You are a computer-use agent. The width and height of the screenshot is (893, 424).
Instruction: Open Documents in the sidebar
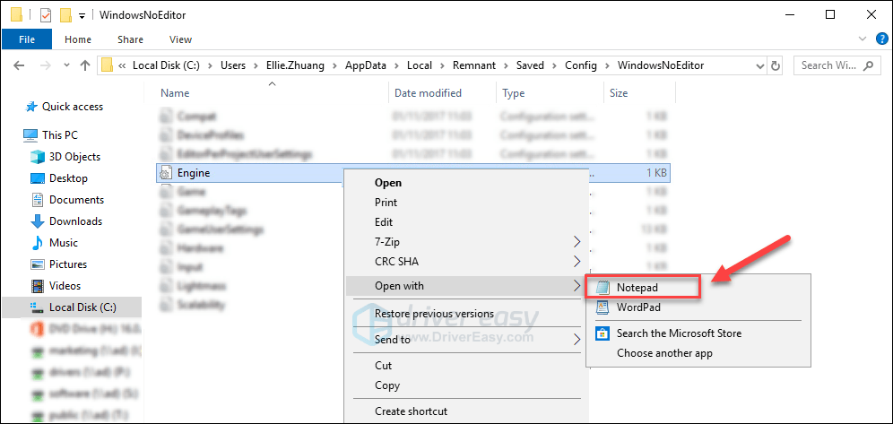click(x=76, y=200)
